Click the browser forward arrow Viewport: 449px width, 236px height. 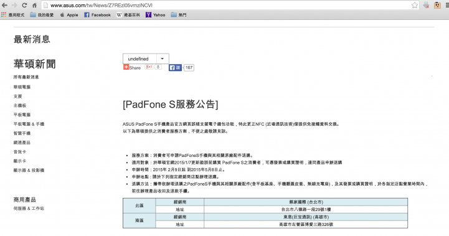click(14, 5)
